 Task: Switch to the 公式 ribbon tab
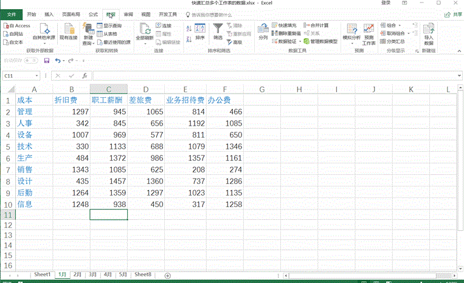[93, 13]
